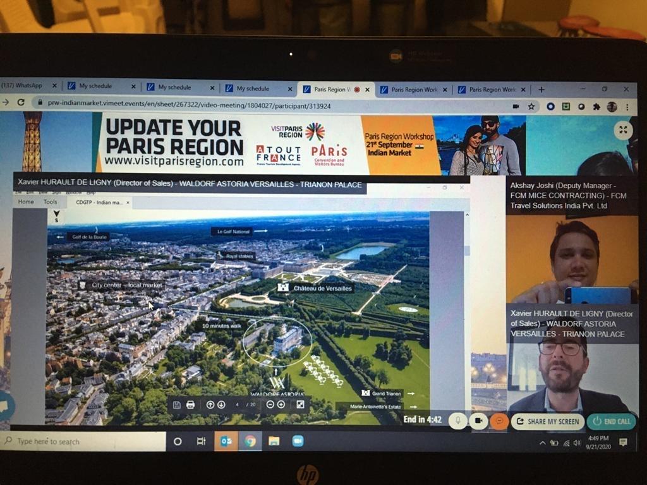Open the Wi-Fi network icon in tray
Screen dimensions: 647x485
(x=566, y=443)
